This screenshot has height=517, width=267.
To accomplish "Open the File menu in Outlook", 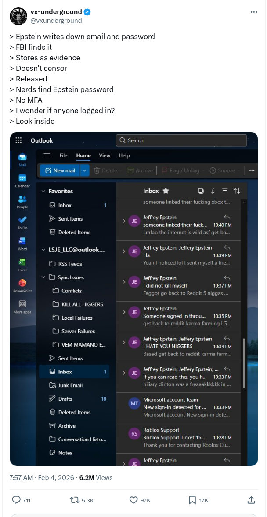I will (63, 155).
